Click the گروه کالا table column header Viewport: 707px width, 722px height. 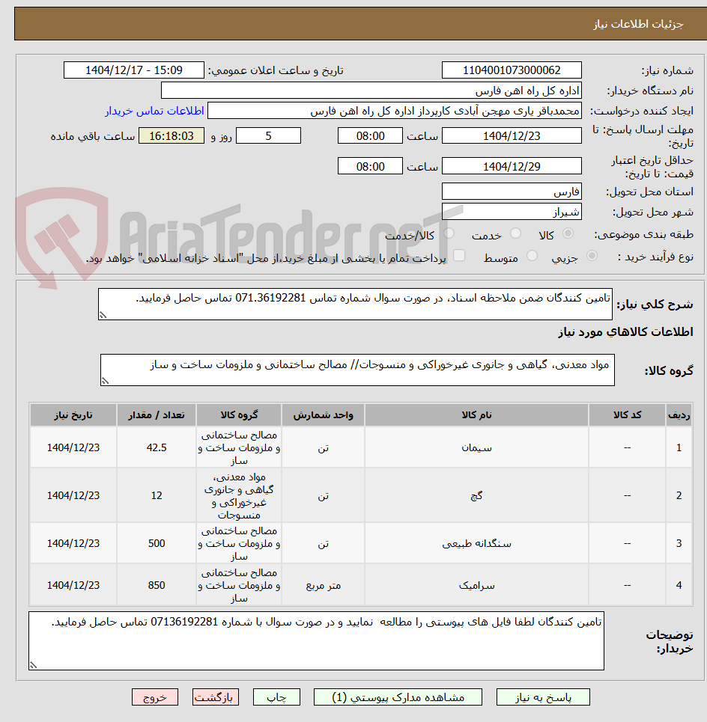tap(239, 415)
